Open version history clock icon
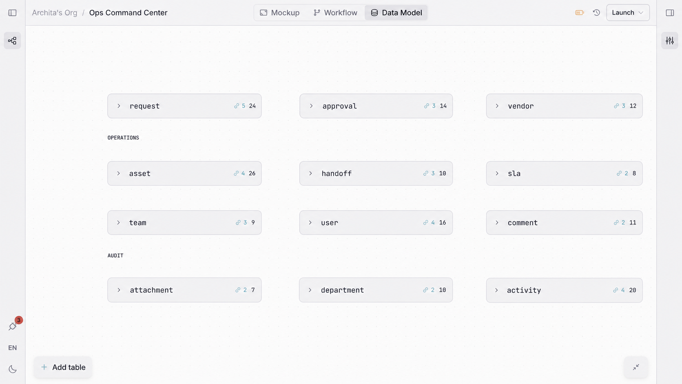The height and width of the screenshot is (384, 682). 596,13
